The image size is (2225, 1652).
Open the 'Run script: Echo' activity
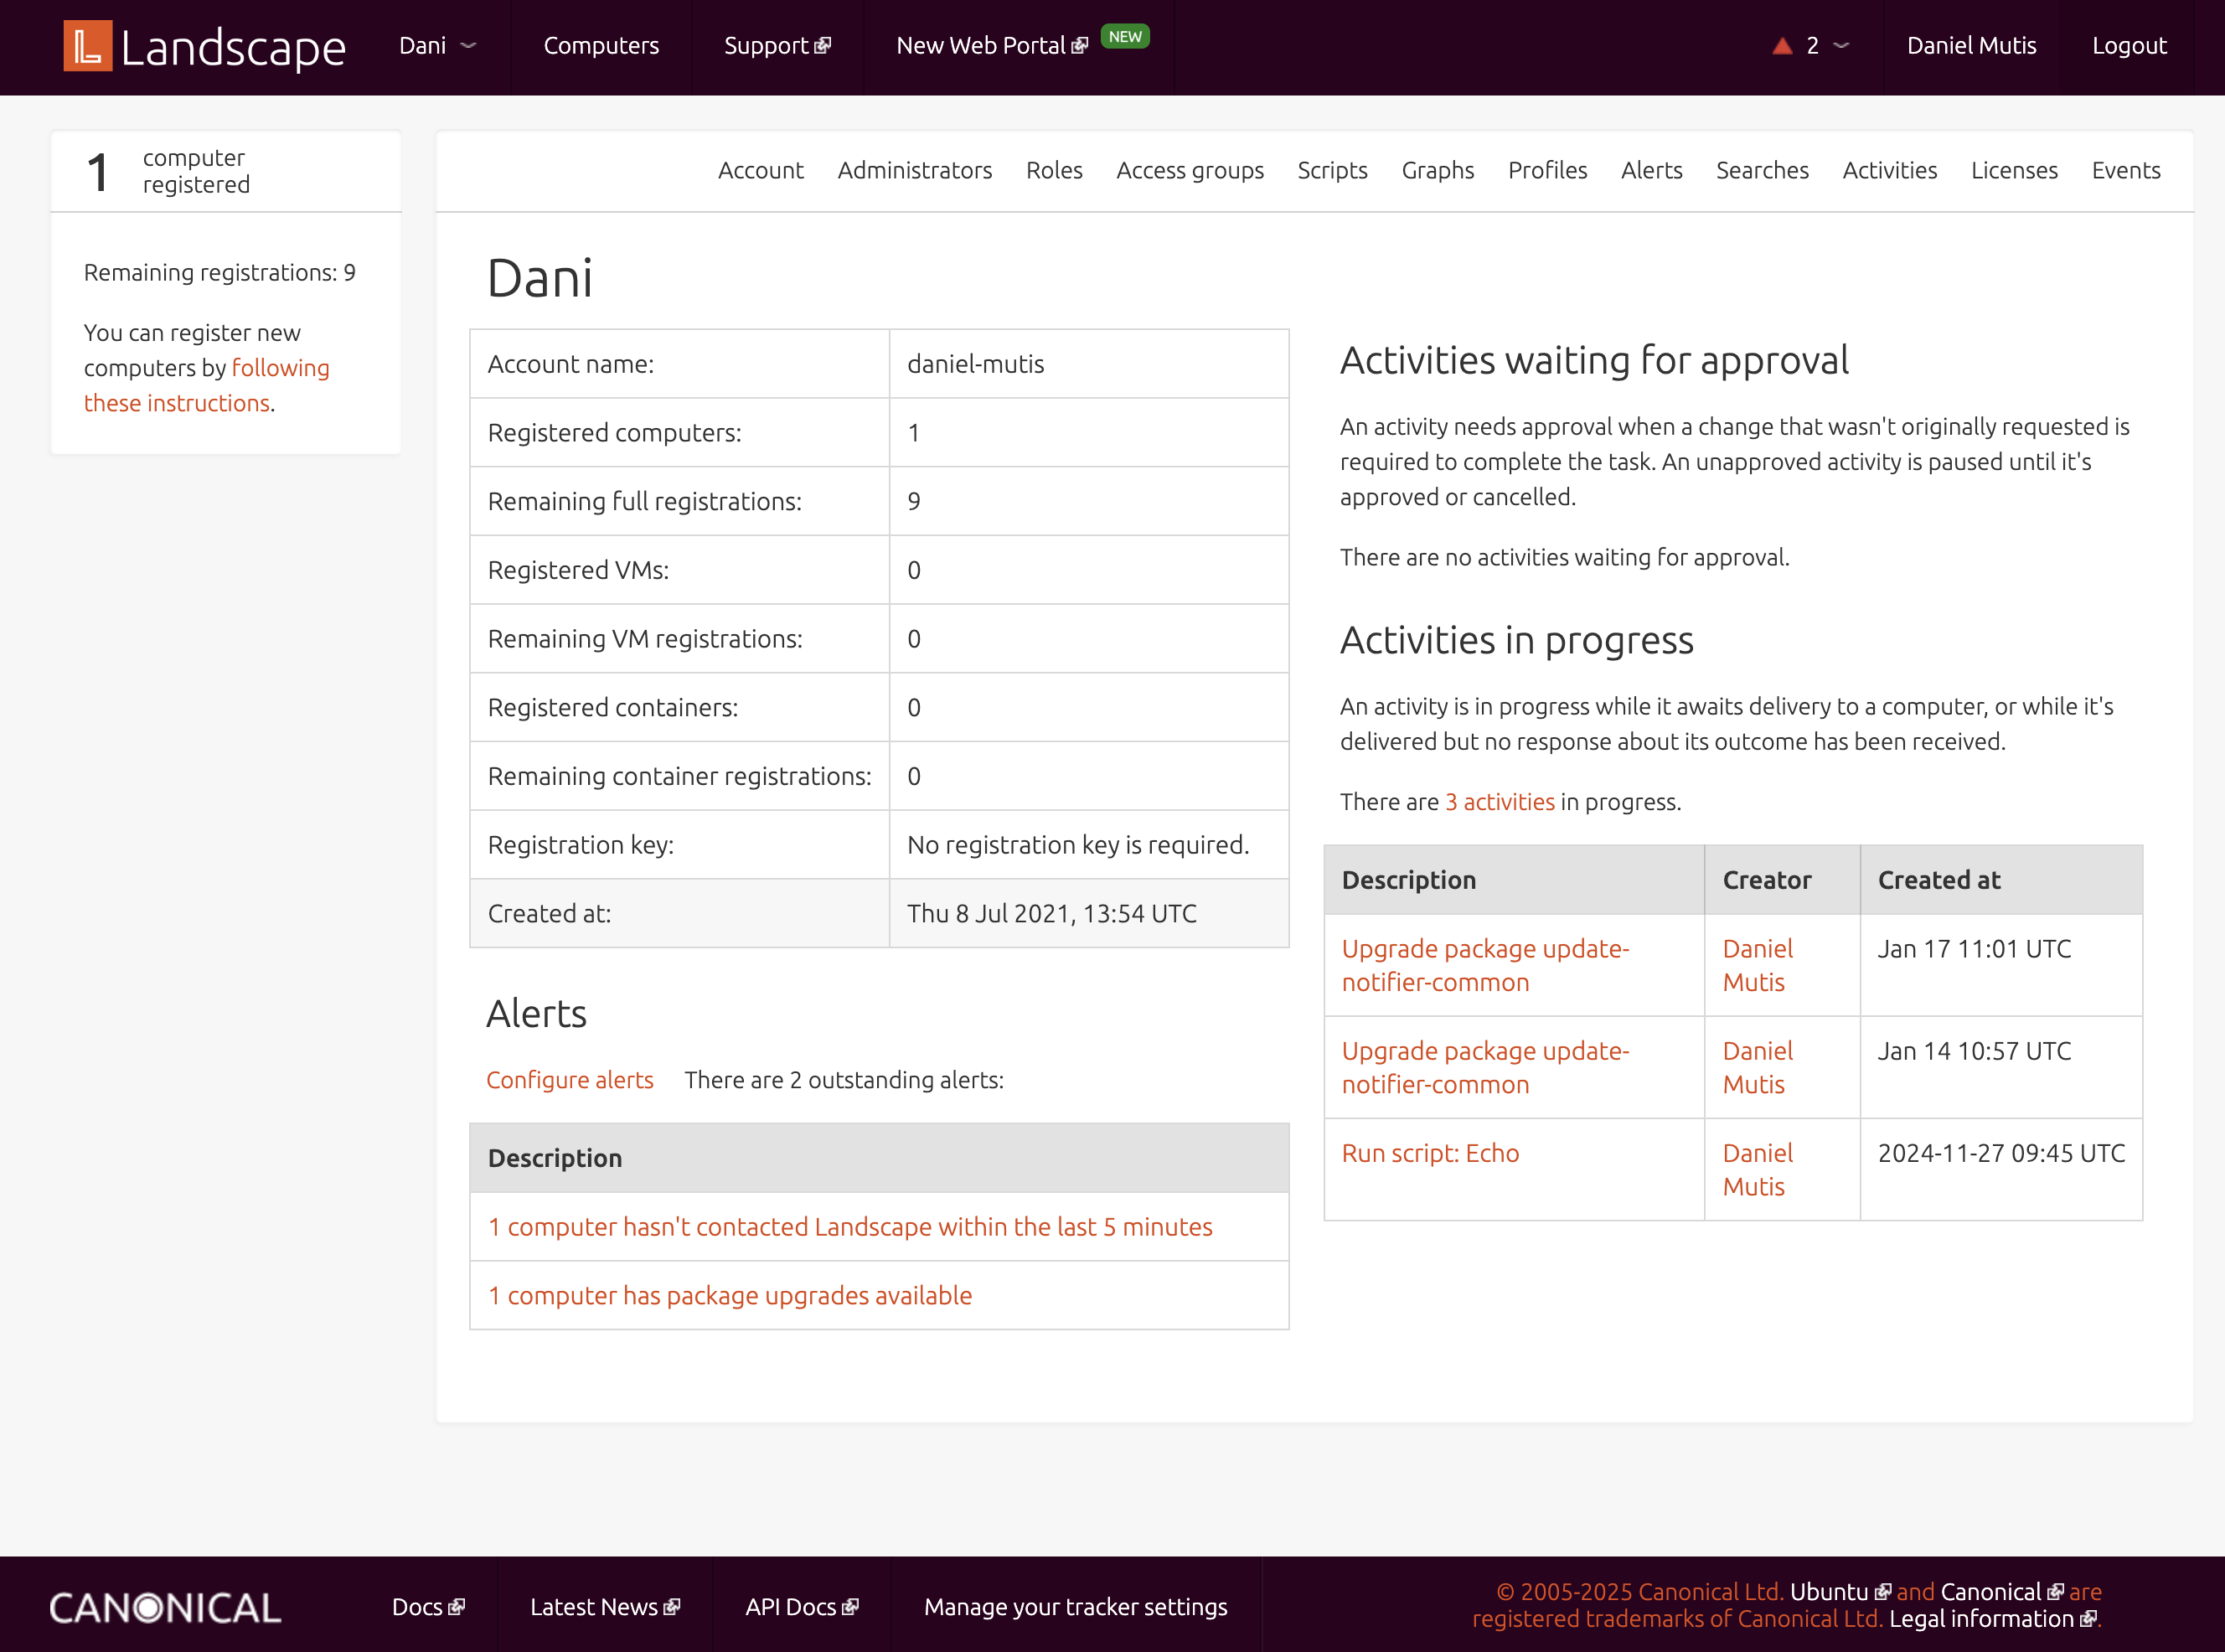tap(1430, 1153)
